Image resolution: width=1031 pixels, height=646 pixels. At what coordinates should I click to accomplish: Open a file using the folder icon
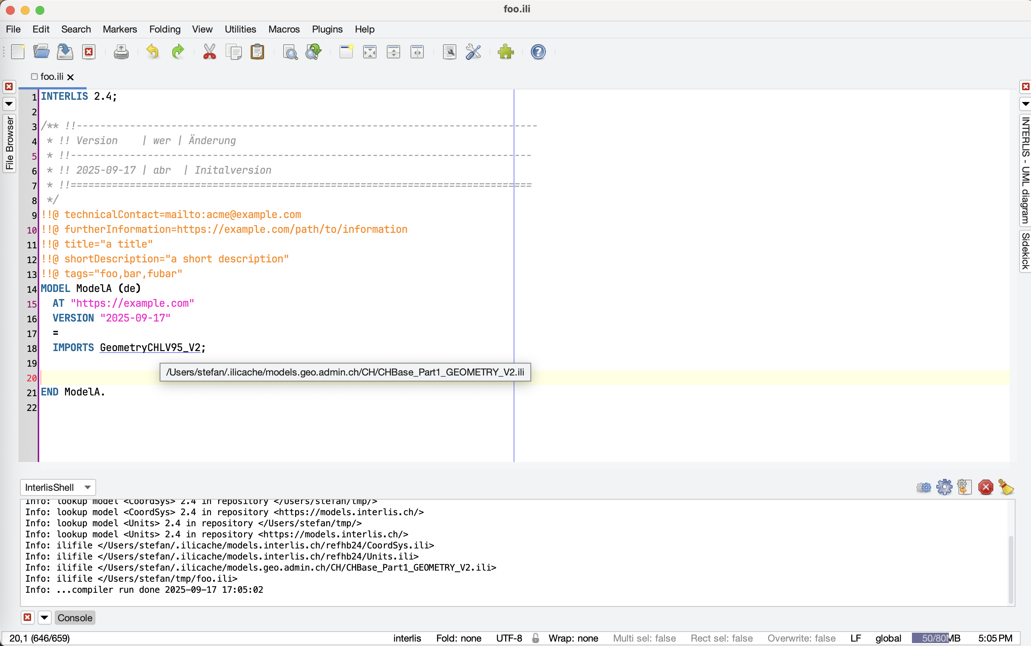41,52
